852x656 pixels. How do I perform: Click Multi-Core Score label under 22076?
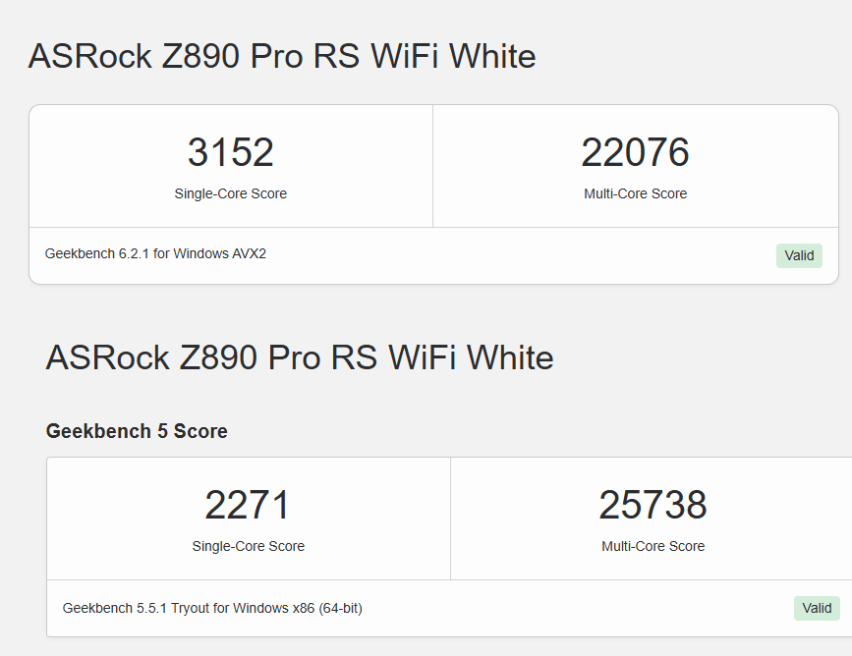tap(635, 193)
